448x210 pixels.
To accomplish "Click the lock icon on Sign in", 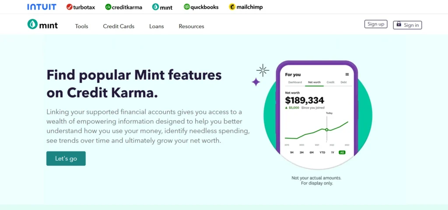I will 399,25.
